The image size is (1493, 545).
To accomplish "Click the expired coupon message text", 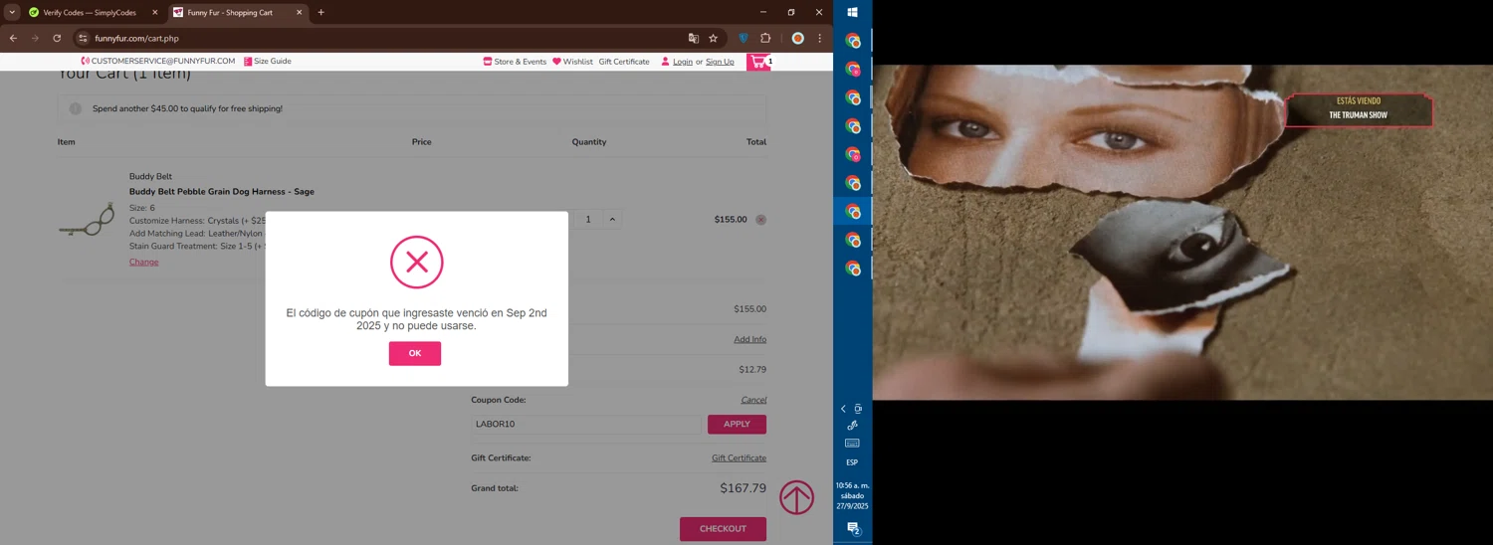I will 416,319.
